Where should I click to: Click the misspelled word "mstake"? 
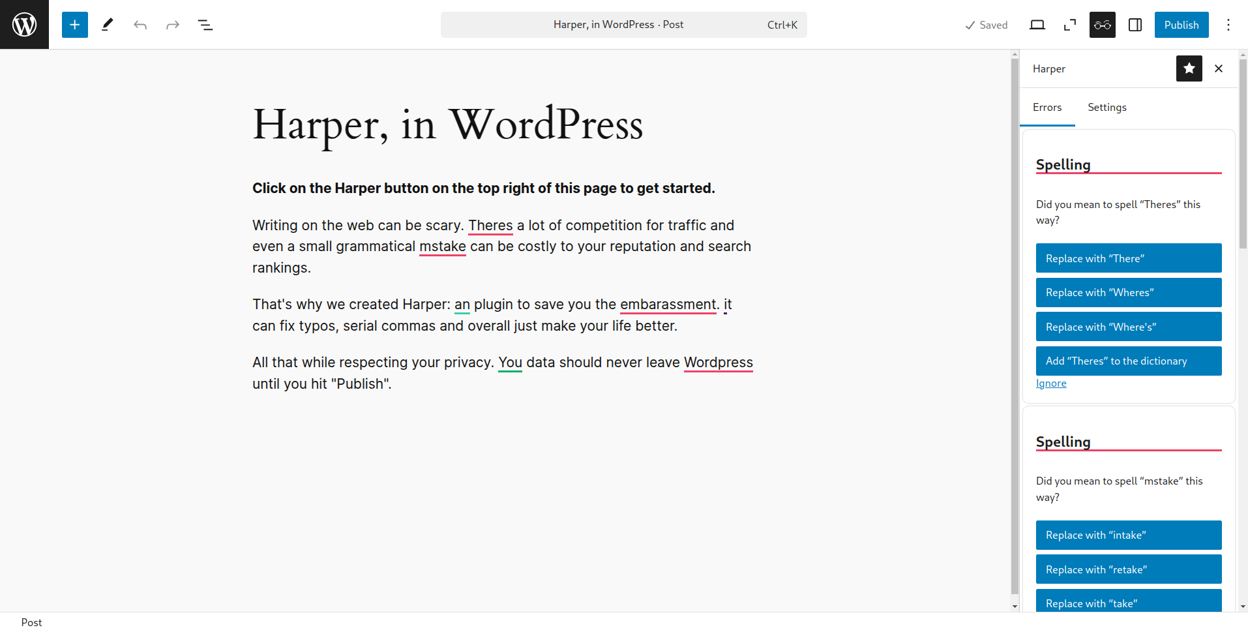[443, 247]
